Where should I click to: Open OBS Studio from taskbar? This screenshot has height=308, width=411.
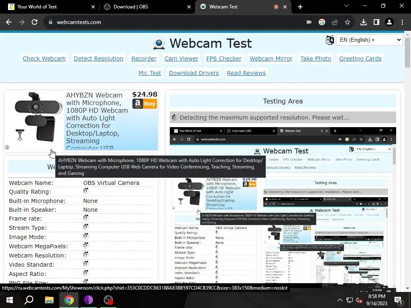pyautogui.click(x=108, y=300)
